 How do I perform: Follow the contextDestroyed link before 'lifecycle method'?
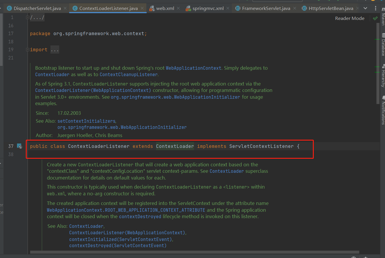tap(140, 217)
